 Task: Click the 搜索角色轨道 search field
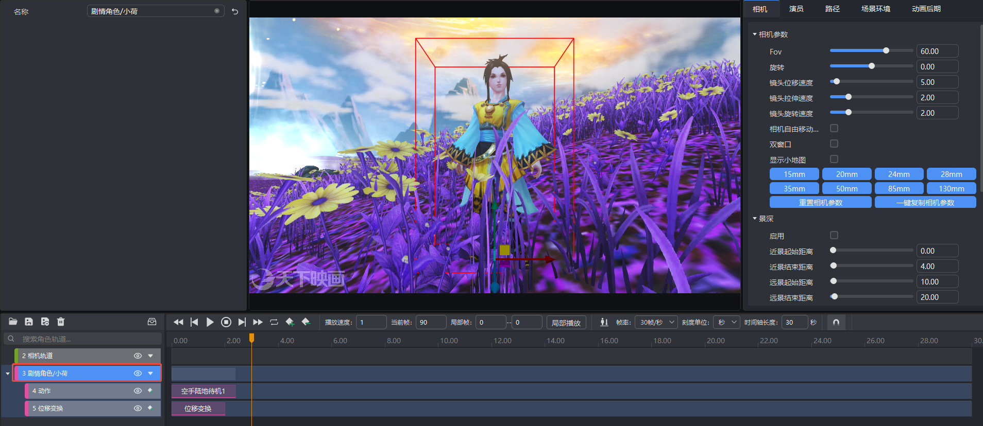(x=82, y=339)
